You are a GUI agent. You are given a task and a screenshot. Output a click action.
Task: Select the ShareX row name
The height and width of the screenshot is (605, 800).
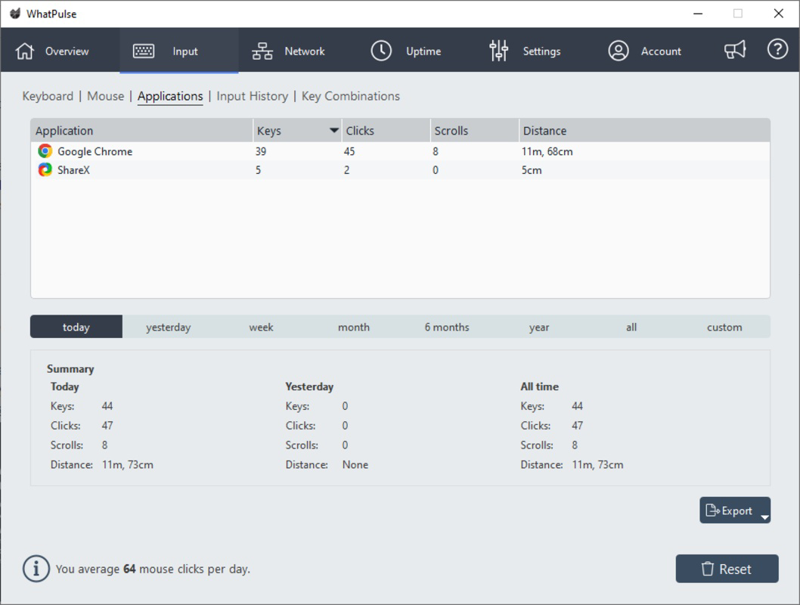pyautogui.click(x=73, y=170)
